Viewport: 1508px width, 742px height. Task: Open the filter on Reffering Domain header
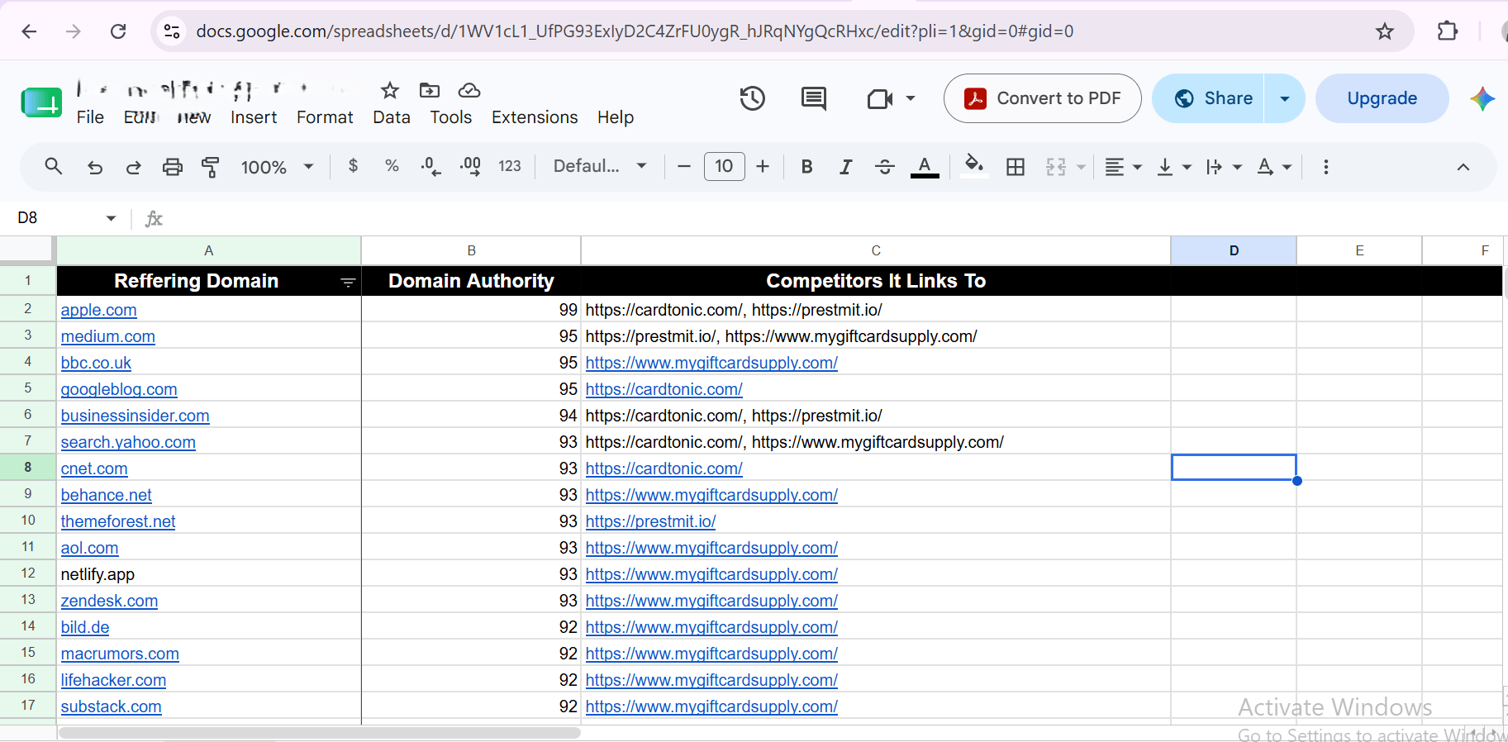(x=348, y=283)
